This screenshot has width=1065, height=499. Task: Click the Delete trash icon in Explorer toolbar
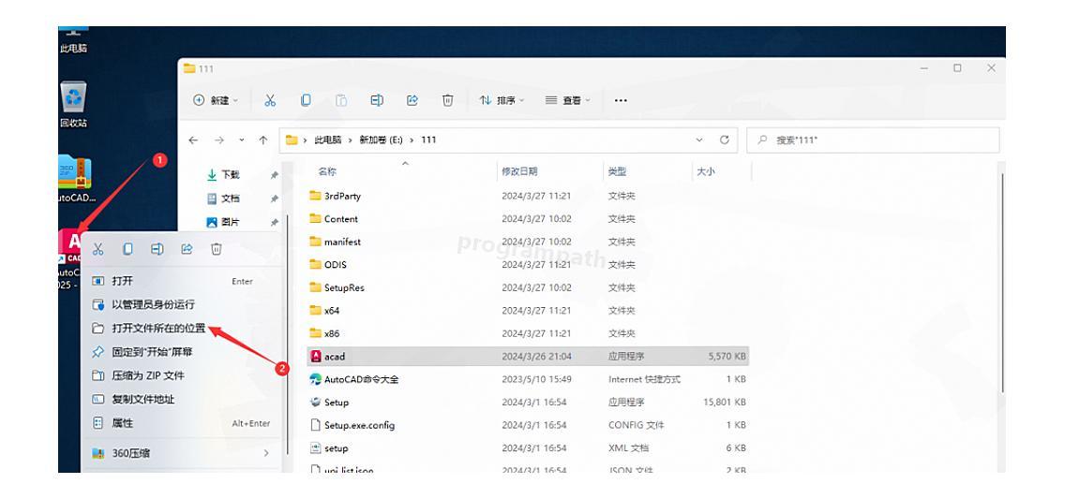[447, 100]
